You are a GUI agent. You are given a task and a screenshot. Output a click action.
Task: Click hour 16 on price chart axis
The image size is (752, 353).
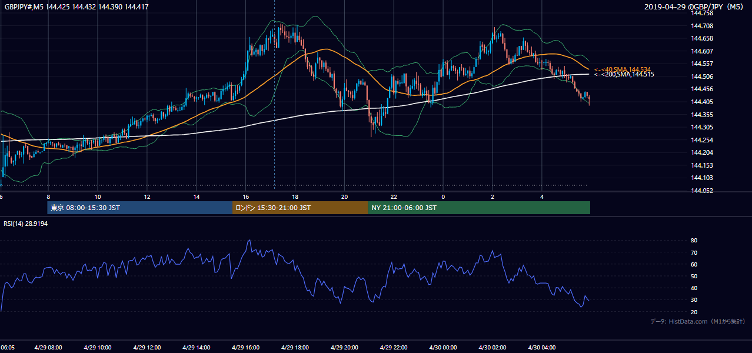[246, 197]
